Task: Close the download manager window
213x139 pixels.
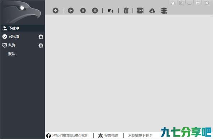Action: (207, 3)
